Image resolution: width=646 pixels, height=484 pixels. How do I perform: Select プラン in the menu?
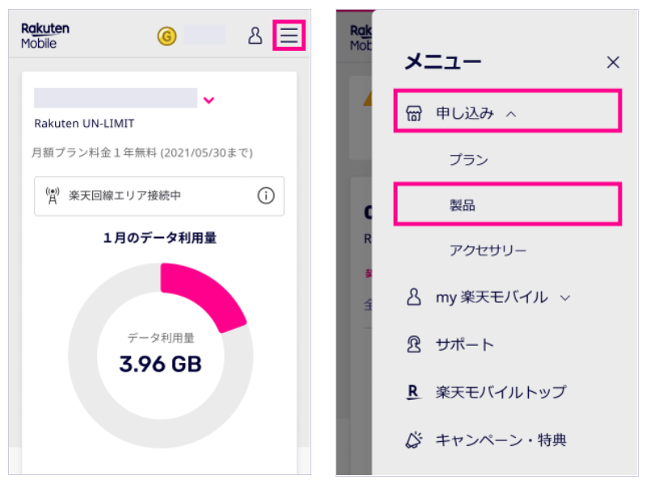pos(468,159)
